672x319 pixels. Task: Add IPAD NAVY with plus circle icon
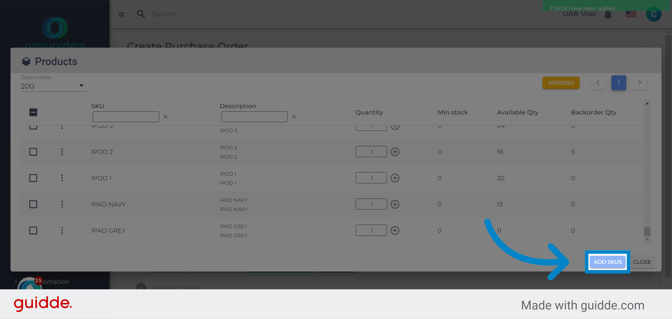[395, 204]
